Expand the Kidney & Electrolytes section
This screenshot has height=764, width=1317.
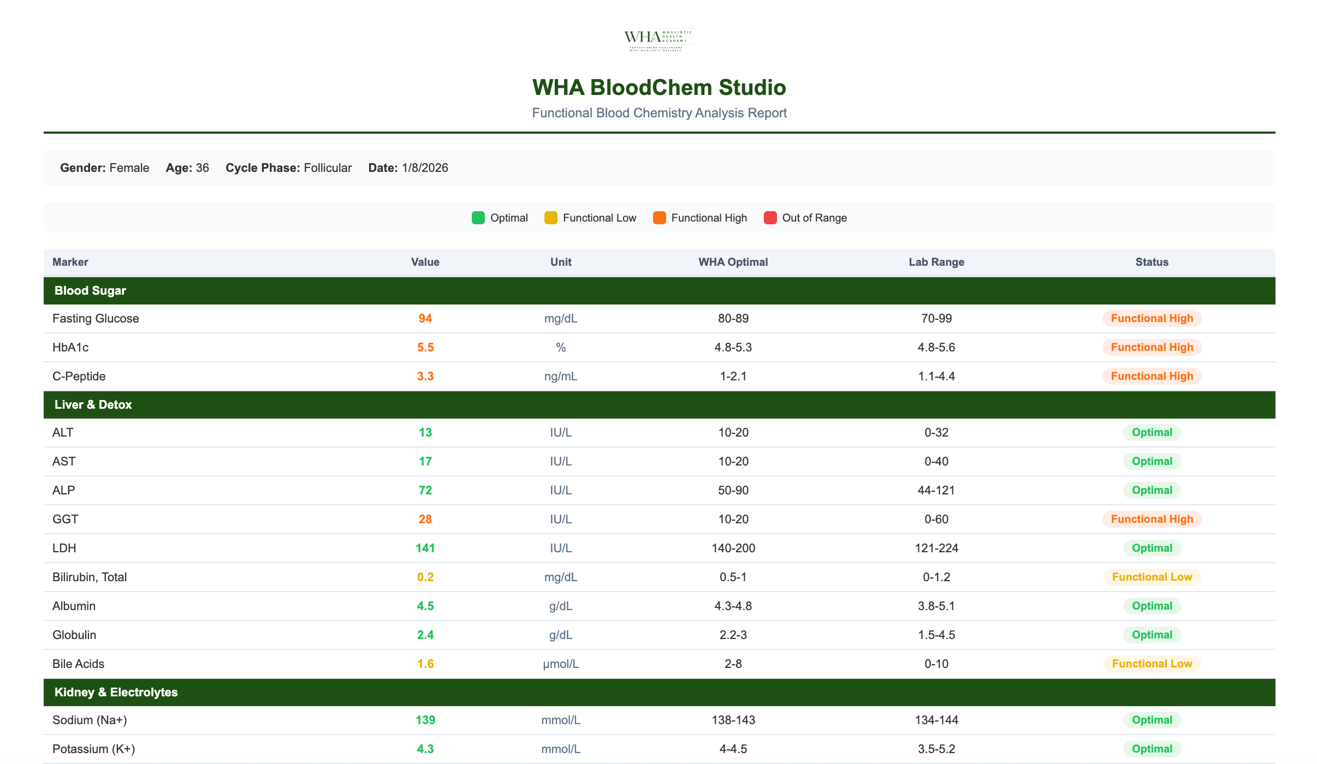(x=115, y=692)
